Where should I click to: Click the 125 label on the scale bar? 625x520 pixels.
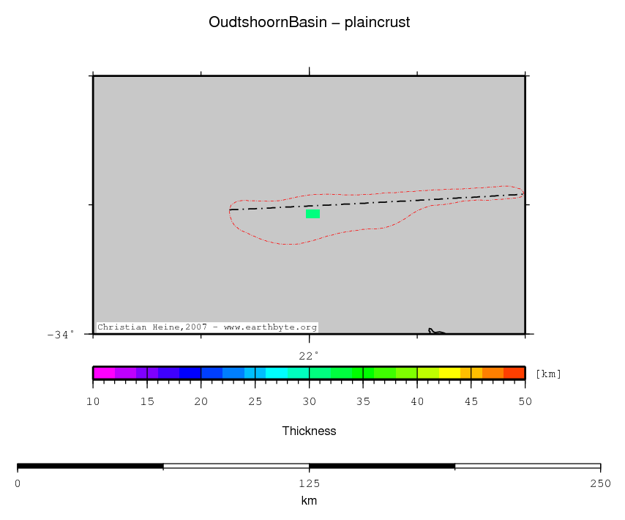309,483
